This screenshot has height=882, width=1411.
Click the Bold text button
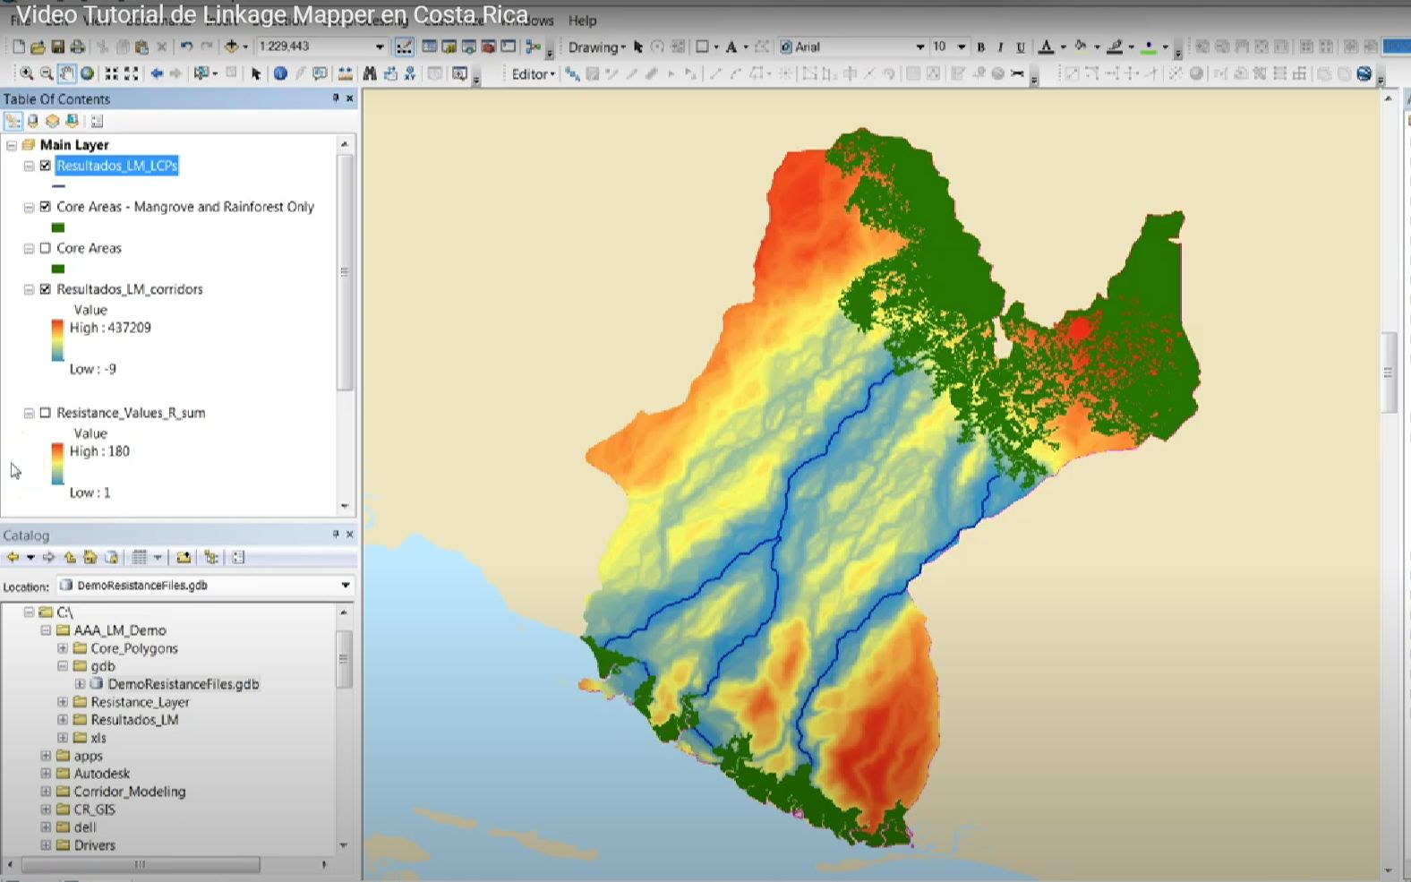(981, 47)
